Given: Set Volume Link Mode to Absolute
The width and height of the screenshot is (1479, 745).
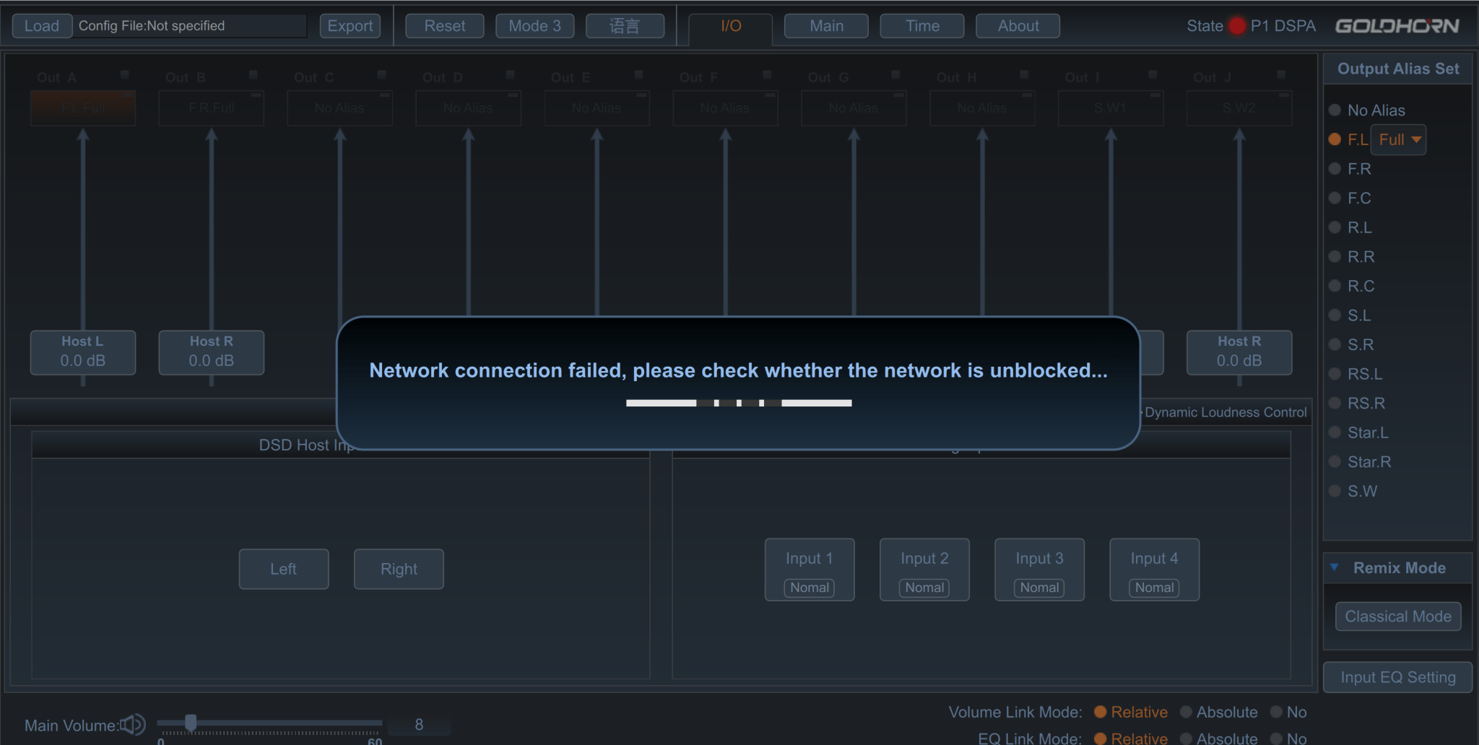Looking at the screenshot, I should pyautogui.click(x=1187, y=712).
